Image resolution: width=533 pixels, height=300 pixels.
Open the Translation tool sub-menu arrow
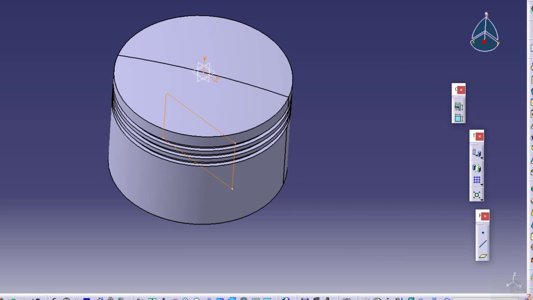pos(482,157)
